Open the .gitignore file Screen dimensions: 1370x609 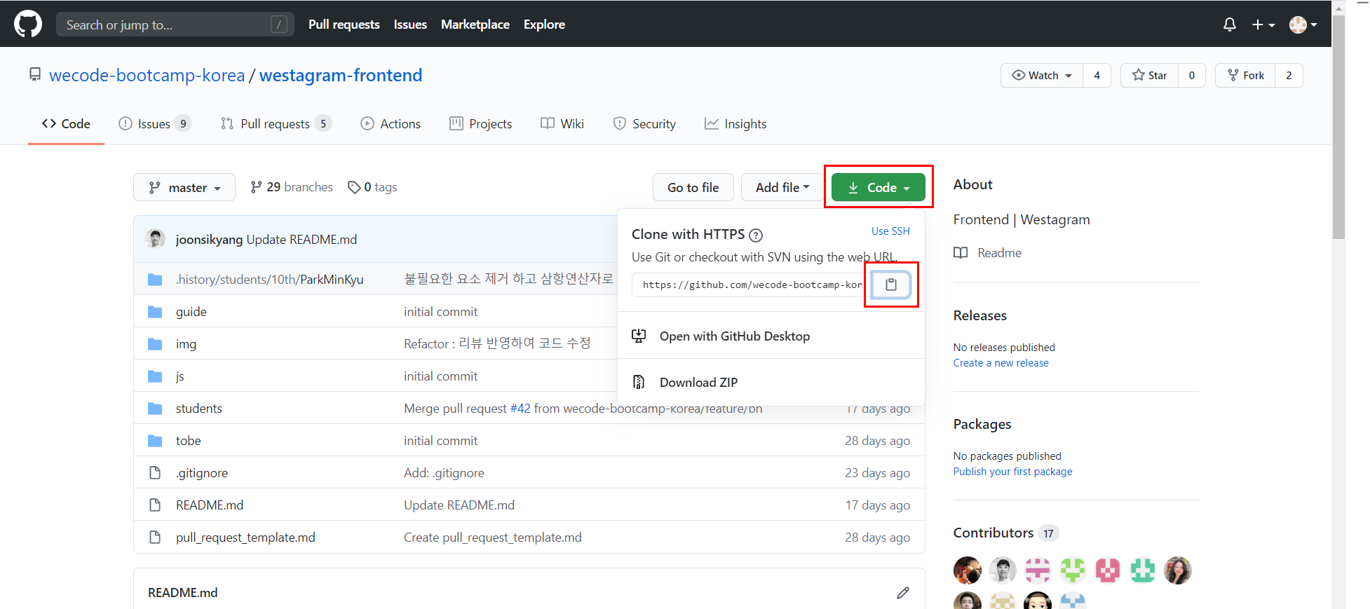tap(202, 473)
